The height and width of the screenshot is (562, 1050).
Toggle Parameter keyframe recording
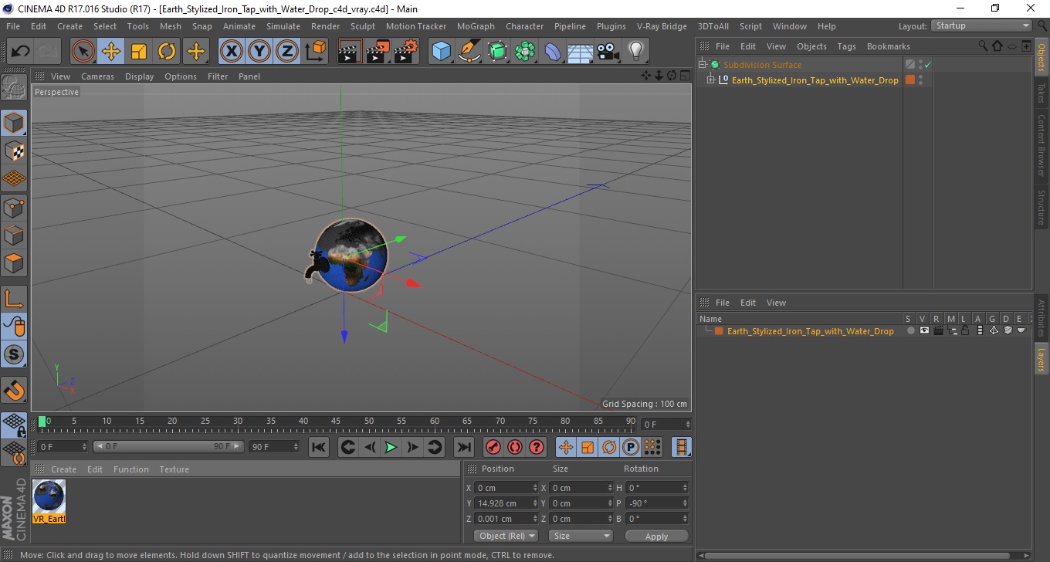[631, 447]
